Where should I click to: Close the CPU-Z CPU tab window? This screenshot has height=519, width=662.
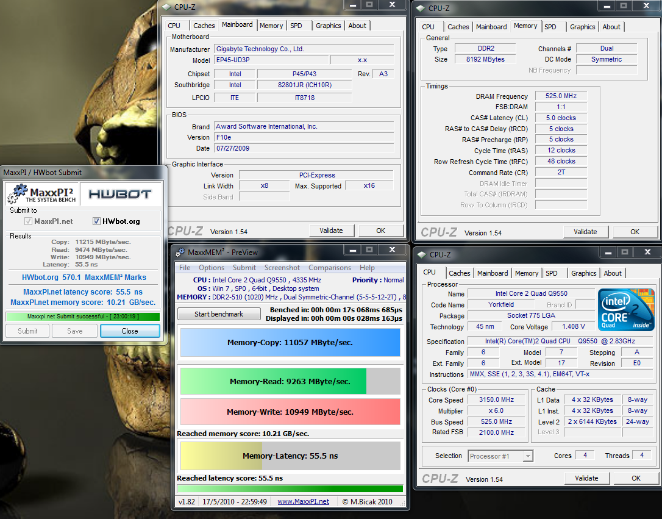(647, 252)
